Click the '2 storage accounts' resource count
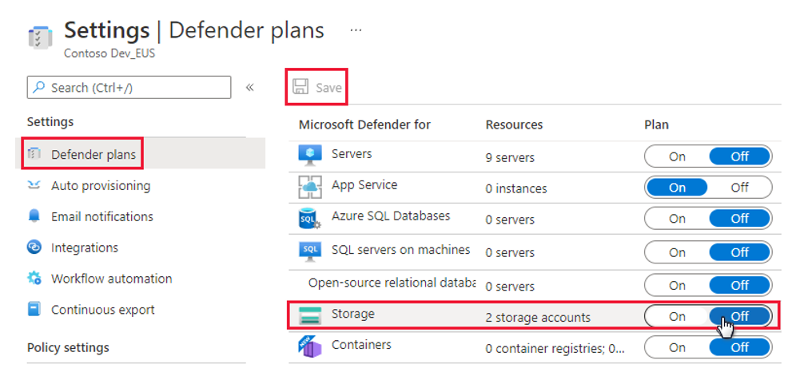Viewport: 808px width, 388px height. pyautogui.click(x=538, y=318)
